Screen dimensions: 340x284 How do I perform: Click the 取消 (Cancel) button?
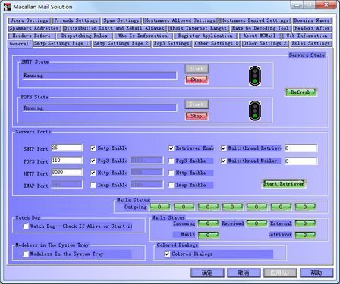244,273
